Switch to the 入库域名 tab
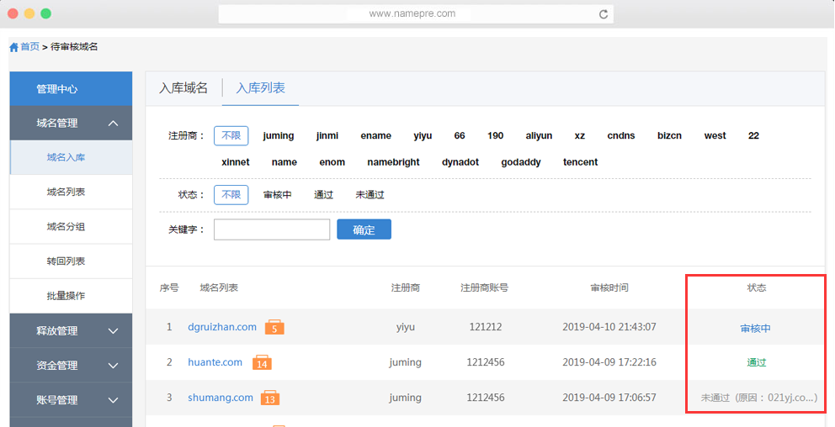Screen dimensions: 835x427 [x=183, y=88]
